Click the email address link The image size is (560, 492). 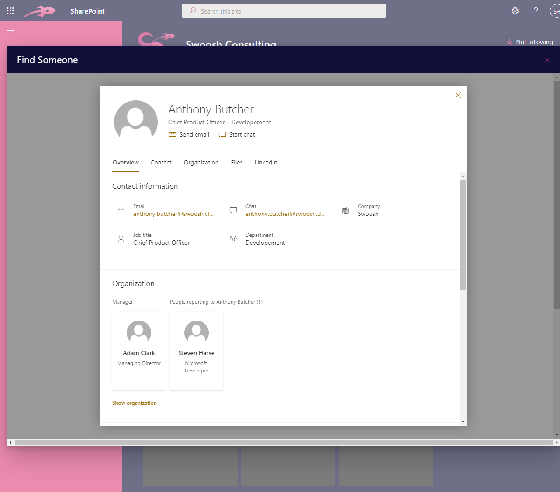click(x=173, y=214)
